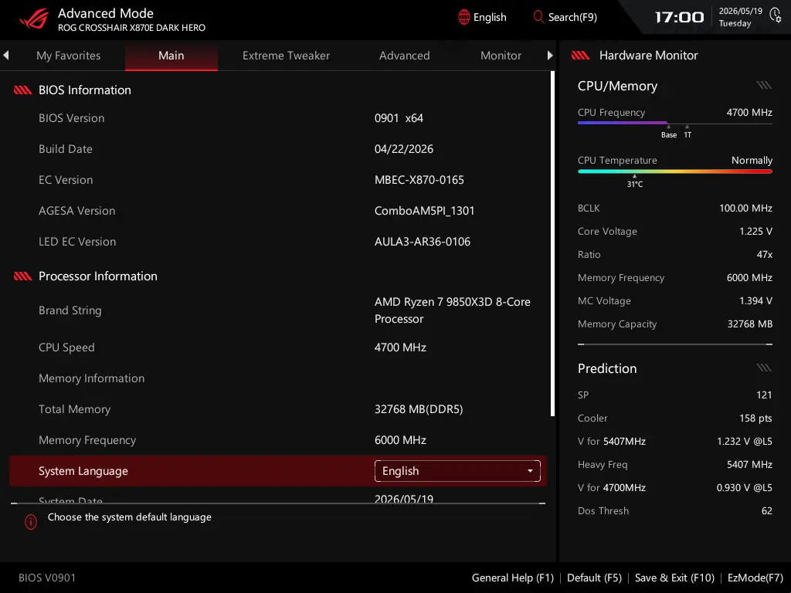Click CPU Speed label in main panel

(x=66, y=347)
